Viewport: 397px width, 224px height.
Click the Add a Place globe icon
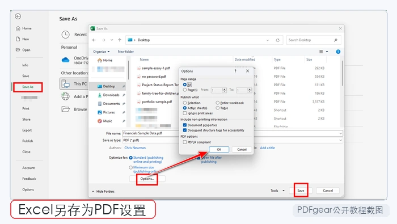click(x=66, y=96)
